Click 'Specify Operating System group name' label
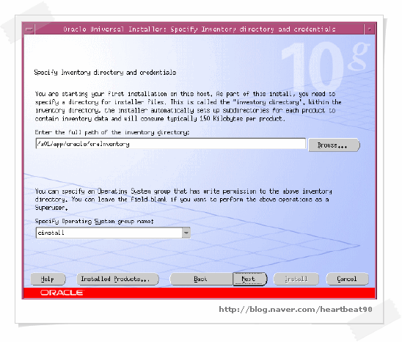 (x=95, y=221)
